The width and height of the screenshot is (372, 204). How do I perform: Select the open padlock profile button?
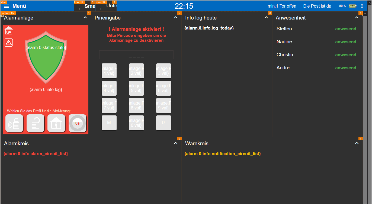(35, 123)
